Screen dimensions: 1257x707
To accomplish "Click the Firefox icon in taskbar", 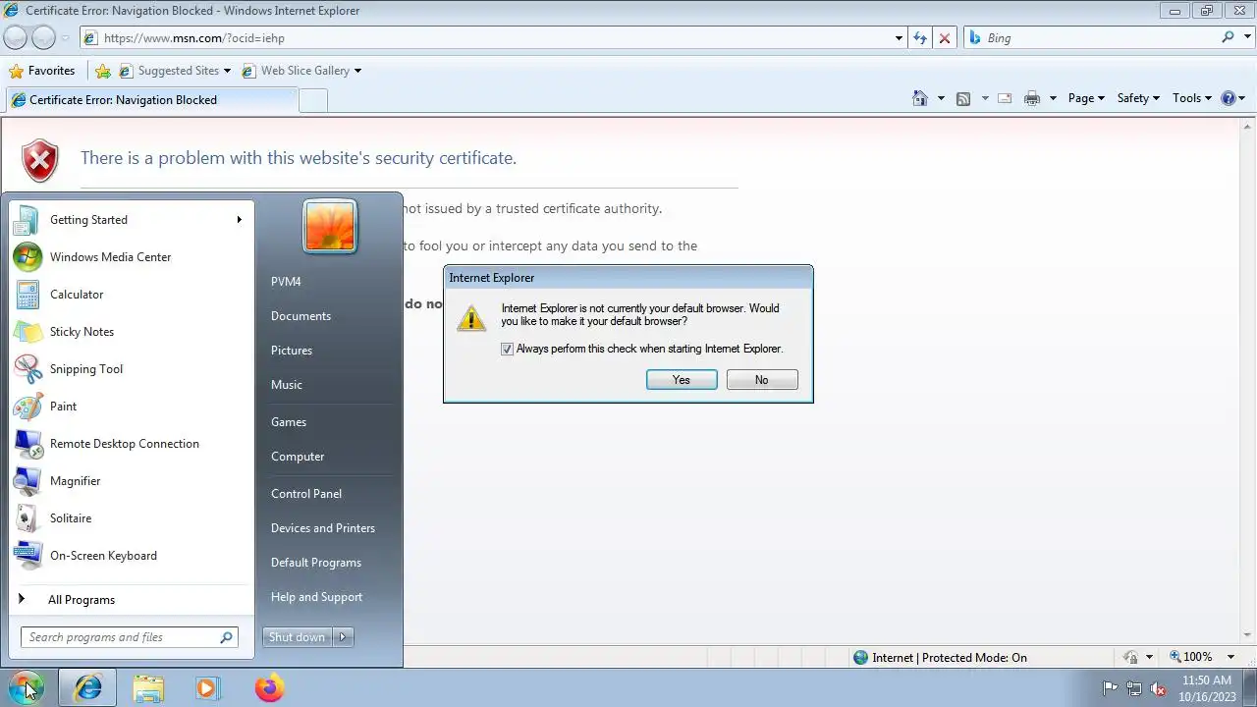I will tap(269, 687).
